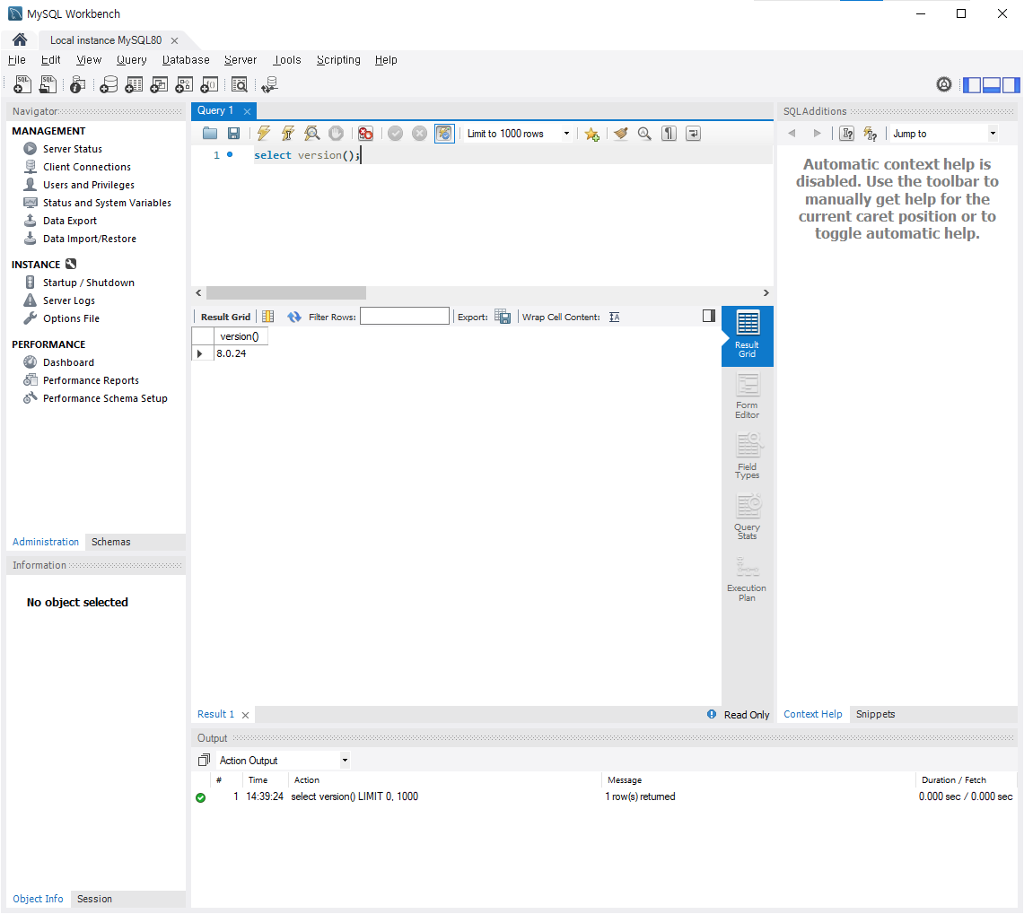Switch to the Snippets tab
The image size is (1024, 914).
coord(875,714)
